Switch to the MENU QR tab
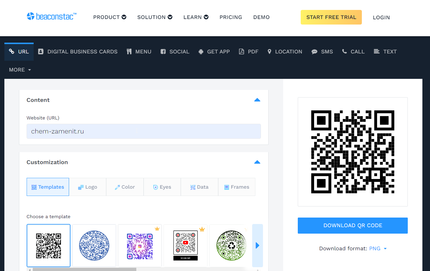Viewport: 430px width, 271px height. (x=139, y=52)
